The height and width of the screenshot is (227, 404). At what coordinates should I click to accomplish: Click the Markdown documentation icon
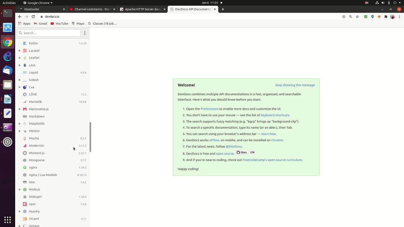[x=25, y=116]
